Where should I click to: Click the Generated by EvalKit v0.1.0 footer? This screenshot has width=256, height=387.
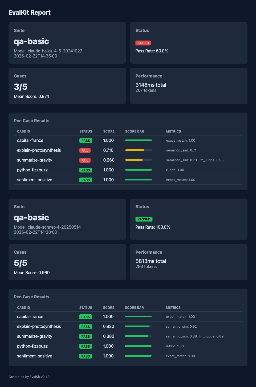coord(29,377)
